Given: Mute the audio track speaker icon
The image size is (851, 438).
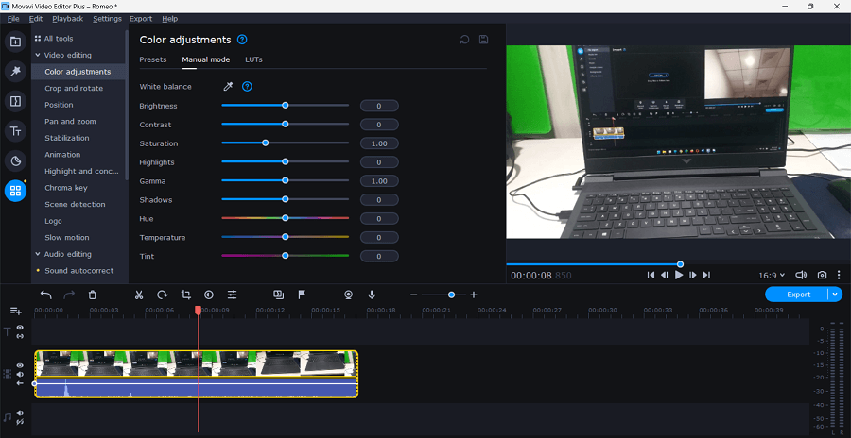Looking at the screenshot, I should click(x=20, y=413).
